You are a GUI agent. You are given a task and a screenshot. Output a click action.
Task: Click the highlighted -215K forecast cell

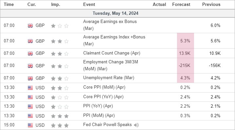tap(186, 66)
